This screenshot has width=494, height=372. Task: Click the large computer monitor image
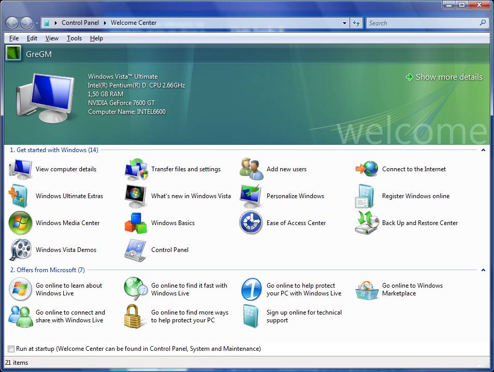point(46,97)
